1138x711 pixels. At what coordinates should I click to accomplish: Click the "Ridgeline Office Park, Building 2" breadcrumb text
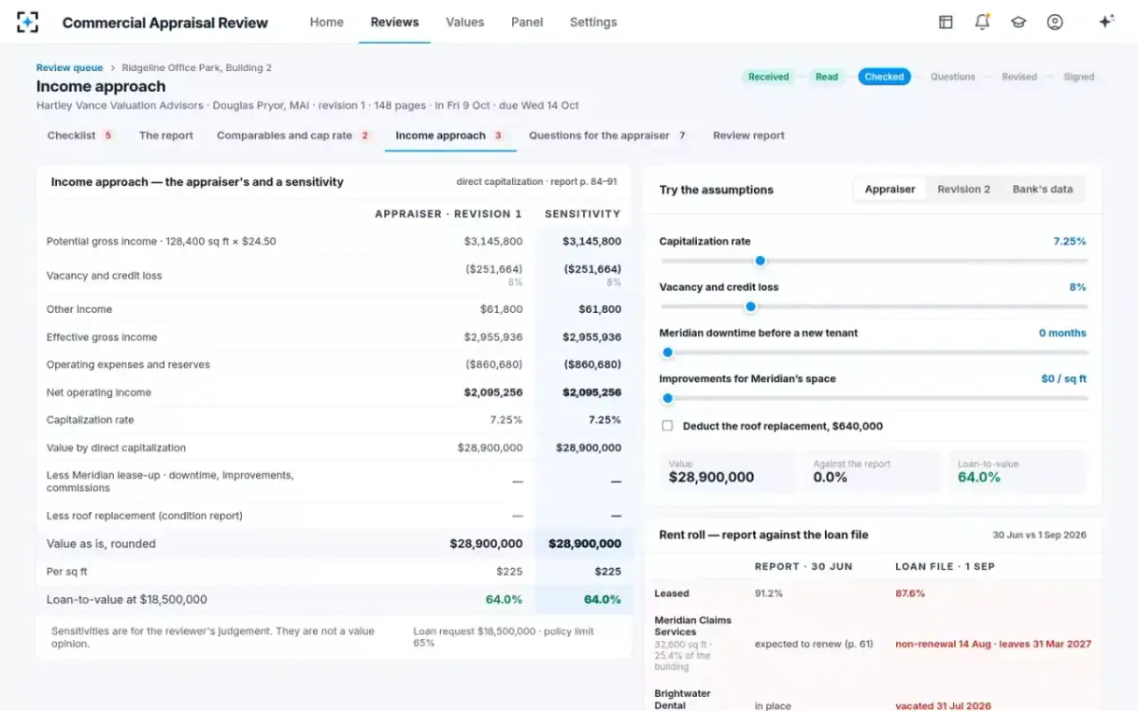197,67
